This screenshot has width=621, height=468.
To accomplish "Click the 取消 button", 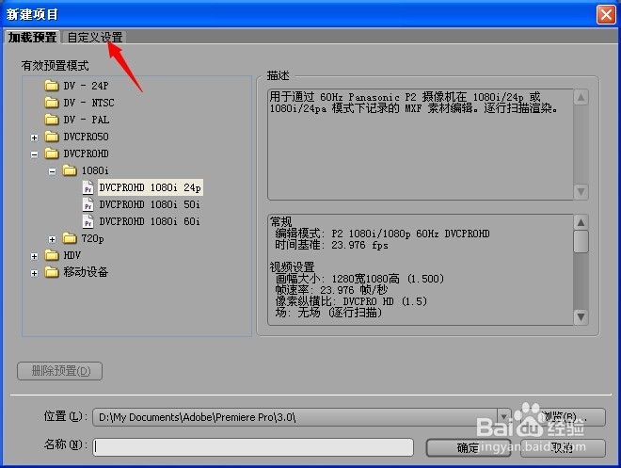I will [x=563, y=448].
